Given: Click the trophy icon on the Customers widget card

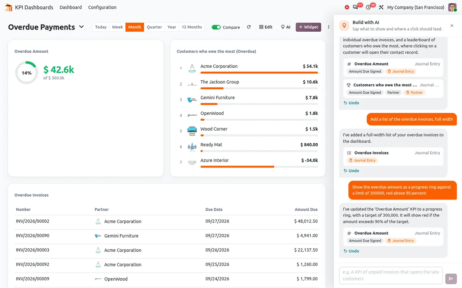Looking at the screenshot, I should coord(349,85).
